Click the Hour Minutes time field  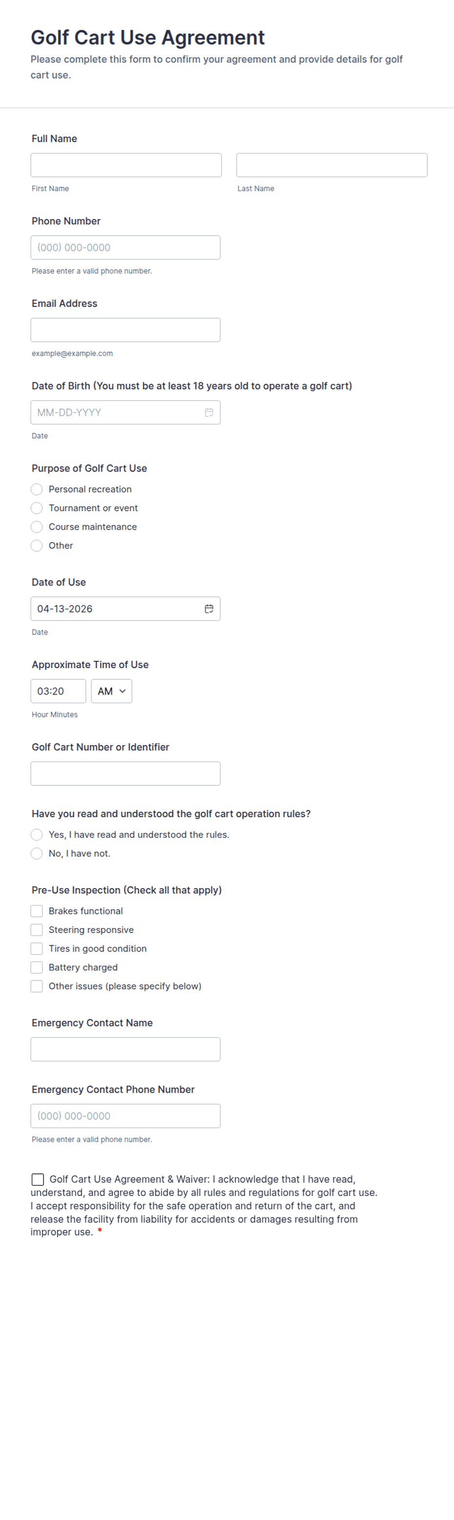click(58, 692)
